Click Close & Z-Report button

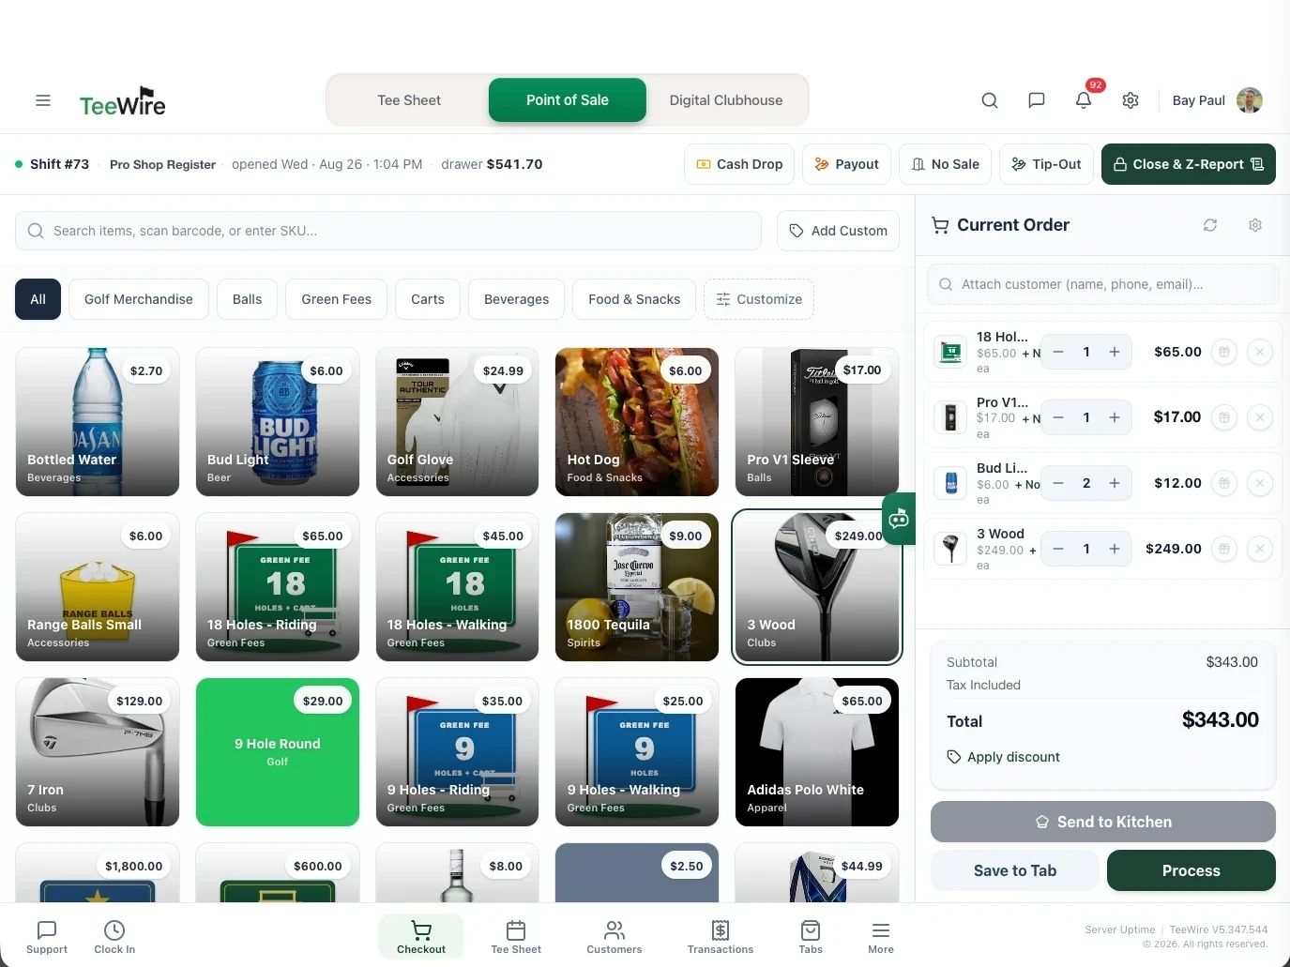[1189, 164]
